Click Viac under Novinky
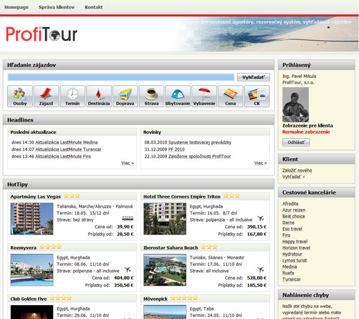The width and height of the screenshot is (359, 319). tap(260, 163)
